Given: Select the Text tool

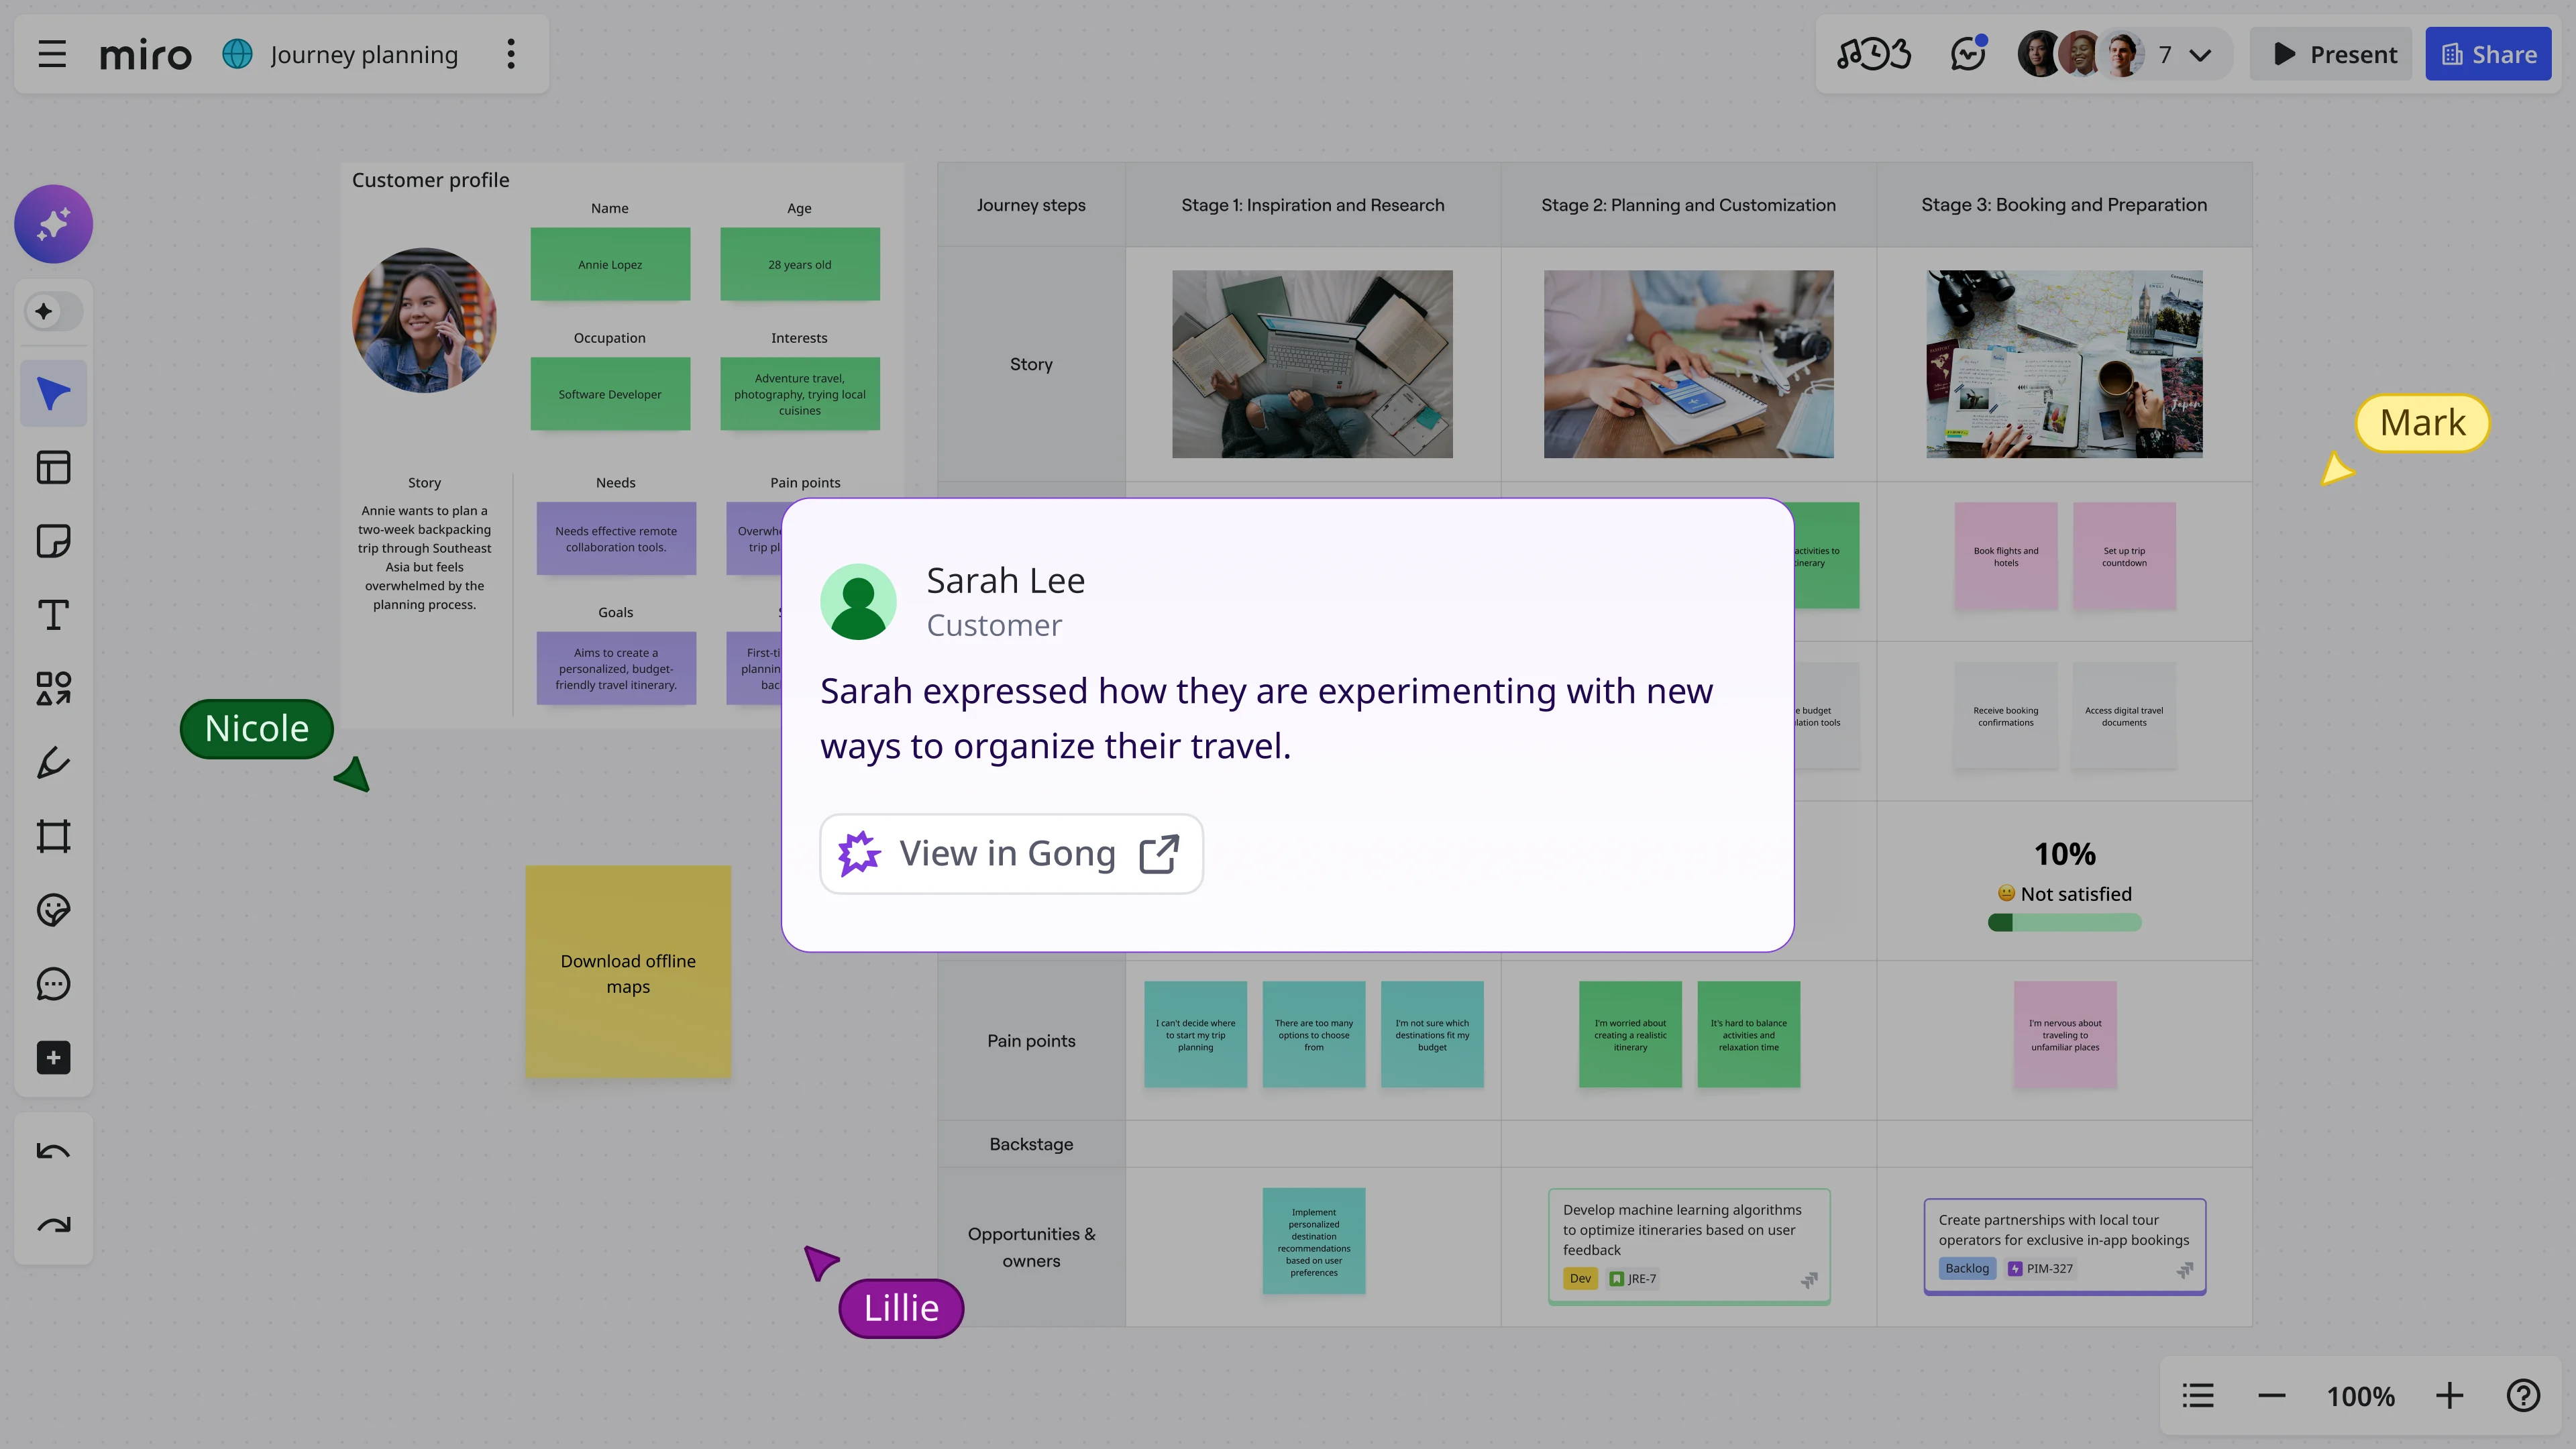Looking at the screenshot, I should pyautogui.click(x=53, y=615).
